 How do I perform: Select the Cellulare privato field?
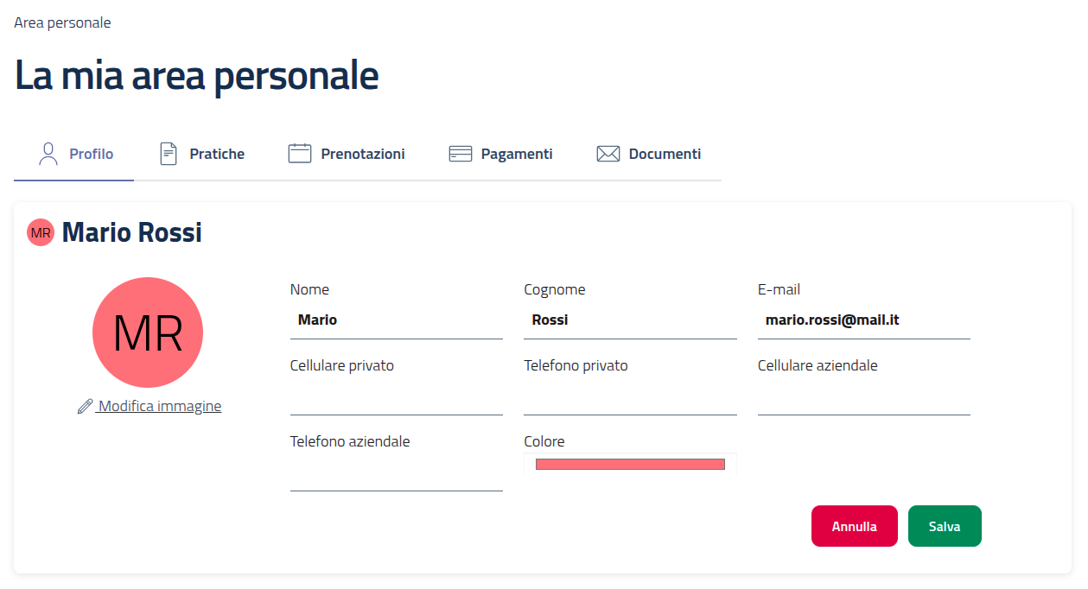pyautogui.click(x=396, y=399)
